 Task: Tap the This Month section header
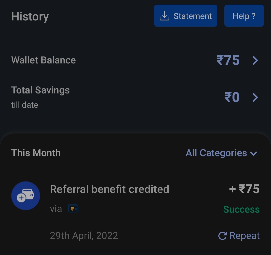point(36,153)
